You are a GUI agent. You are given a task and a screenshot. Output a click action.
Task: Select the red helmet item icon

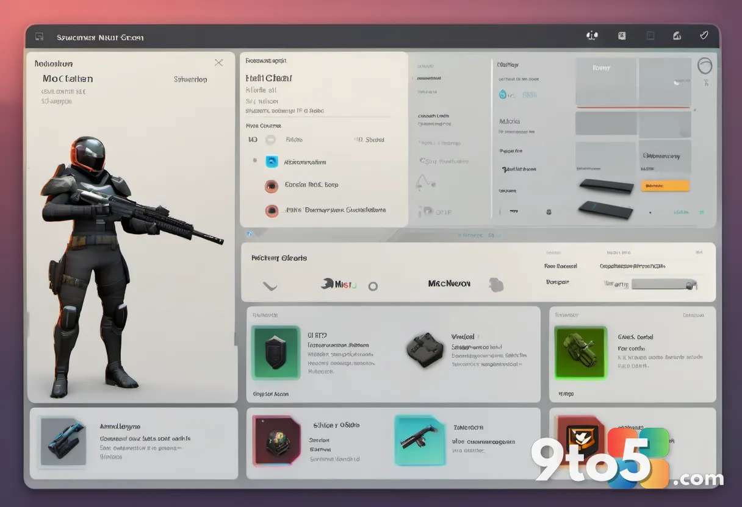(276, 442)
